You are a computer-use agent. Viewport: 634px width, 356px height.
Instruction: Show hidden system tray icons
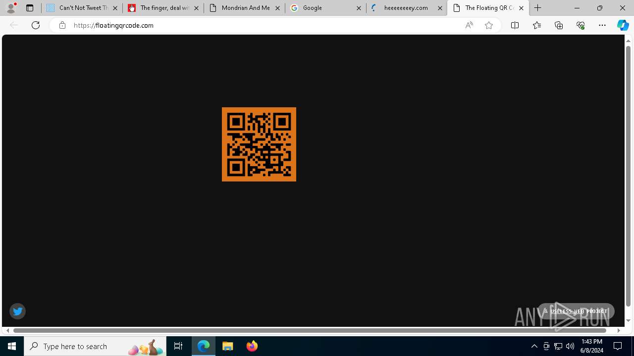coord(534,346)
